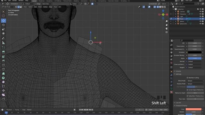Open the Edge menu

coord(51,7)
